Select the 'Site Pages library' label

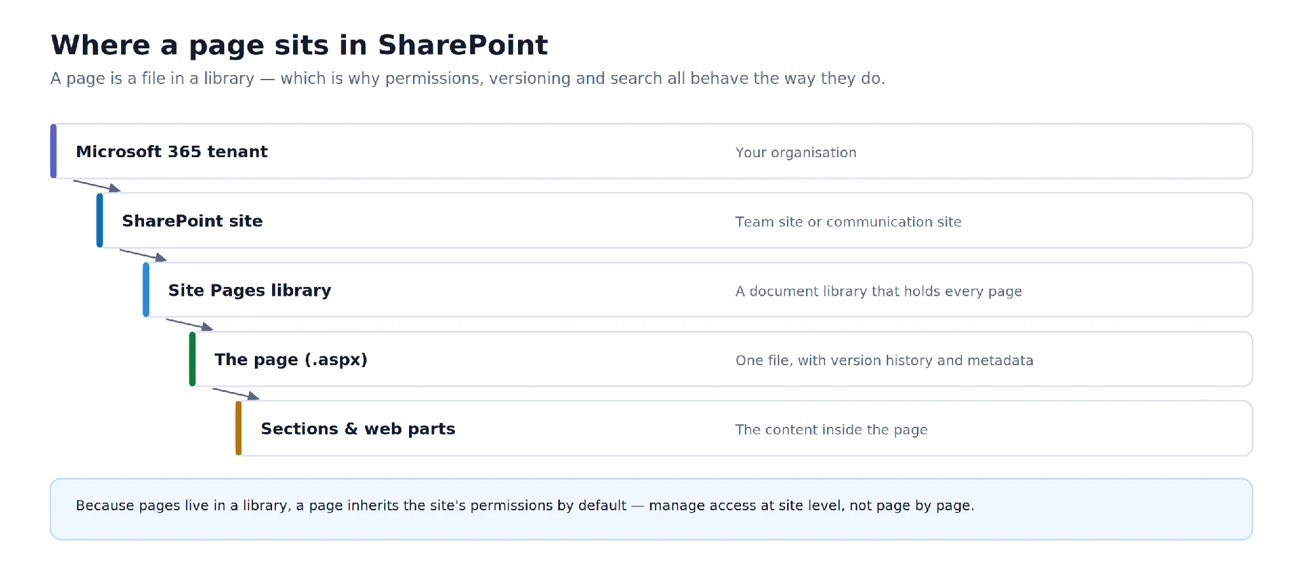[x=250, y=290]
